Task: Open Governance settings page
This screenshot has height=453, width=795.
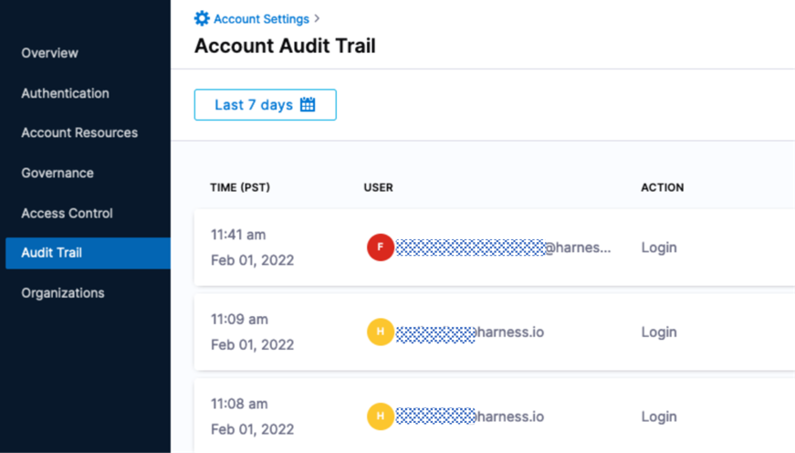Action: [58, 173]
